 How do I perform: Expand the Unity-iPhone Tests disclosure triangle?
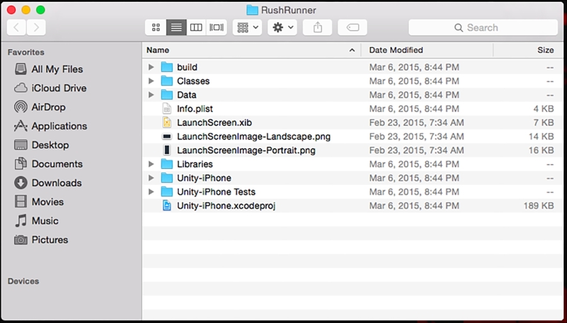tap(151, 192)
